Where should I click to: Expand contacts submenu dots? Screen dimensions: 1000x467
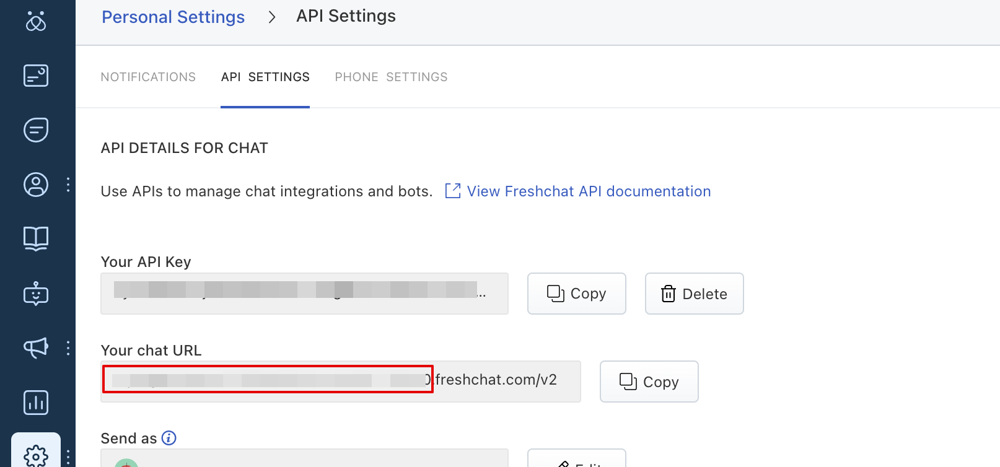tap(68, 185)
